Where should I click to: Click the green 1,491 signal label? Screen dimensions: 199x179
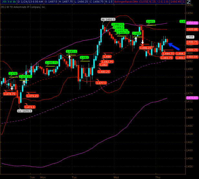click(150, 22)
